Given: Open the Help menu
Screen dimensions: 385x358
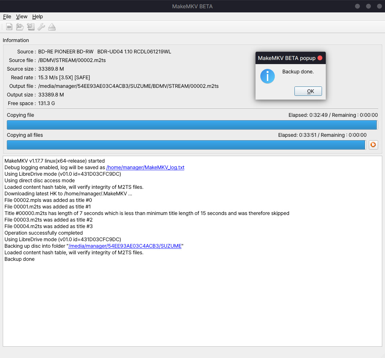Looking at the screenshot, I should tap(38, 17).
